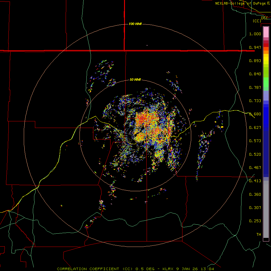Click the gray segment of the color bar
Screen dimensions: 271x271
(x=266, y=209)
